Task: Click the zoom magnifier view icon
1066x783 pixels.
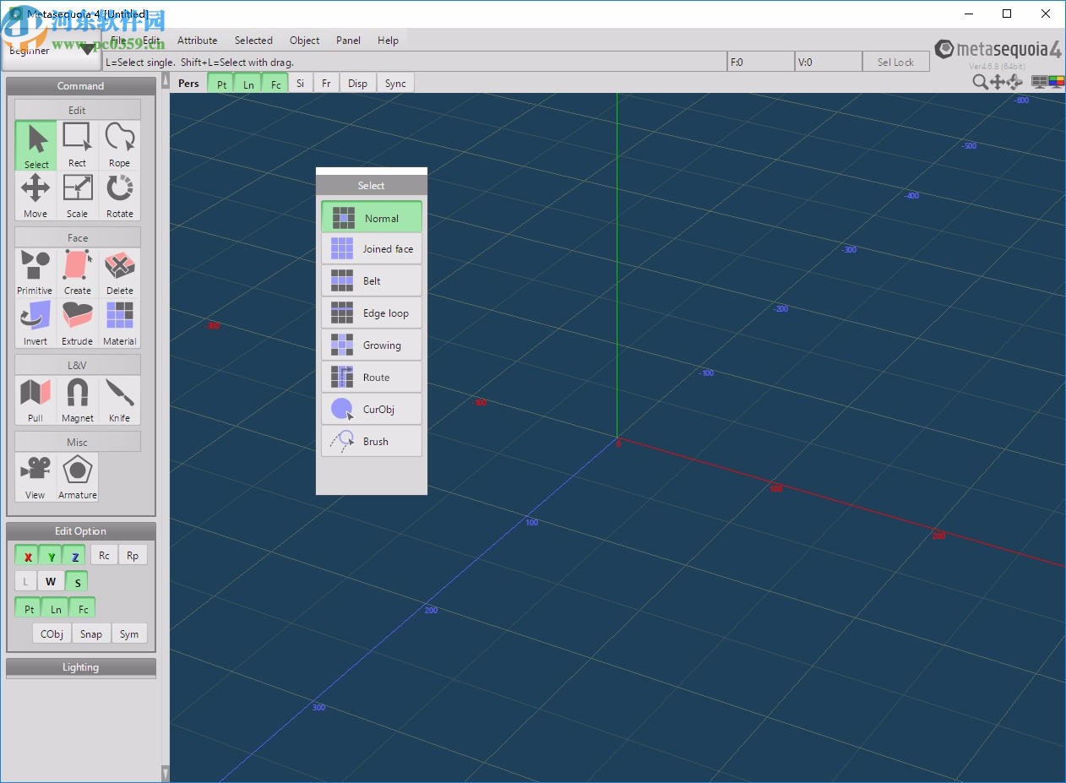Action: click(980, 82)
